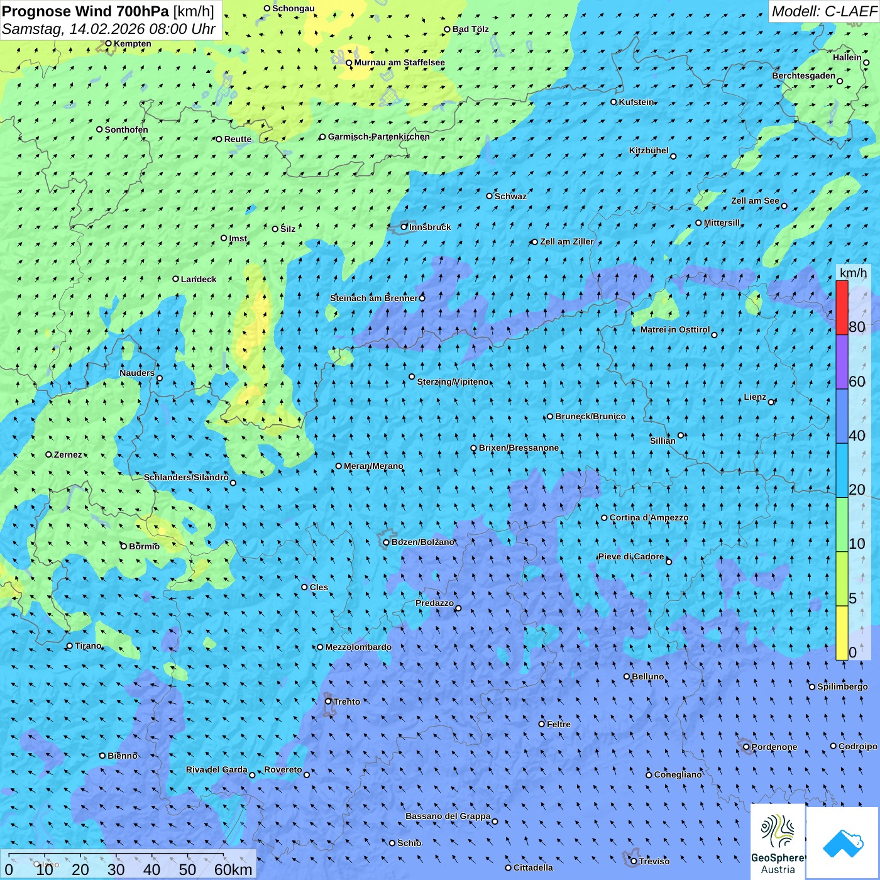This screenshot has width=880, height=880.
Task: Click the Bassano del Grappa label
Action: click(x=448, y=816)
